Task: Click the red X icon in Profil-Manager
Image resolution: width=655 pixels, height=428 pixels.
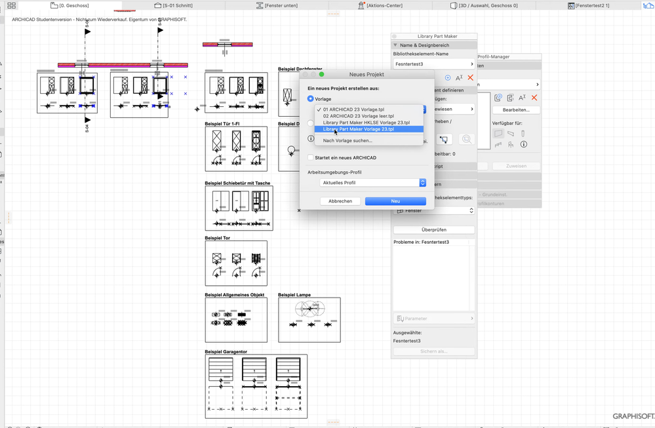Action: coord(534,97)
